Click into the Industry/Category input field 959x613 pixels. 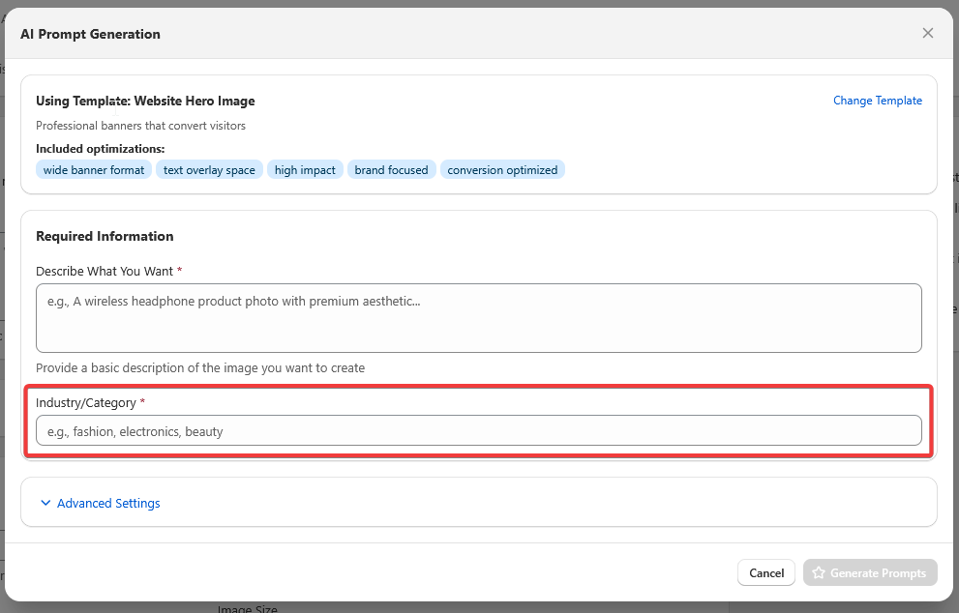pos(478,431)
